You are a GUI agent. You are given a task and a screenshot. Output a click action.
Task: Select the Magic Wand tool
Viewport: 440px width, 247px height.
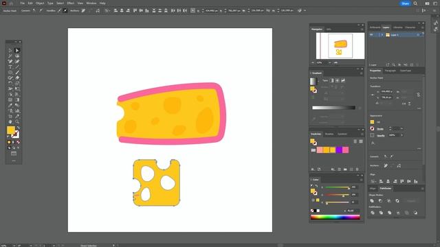10,56
